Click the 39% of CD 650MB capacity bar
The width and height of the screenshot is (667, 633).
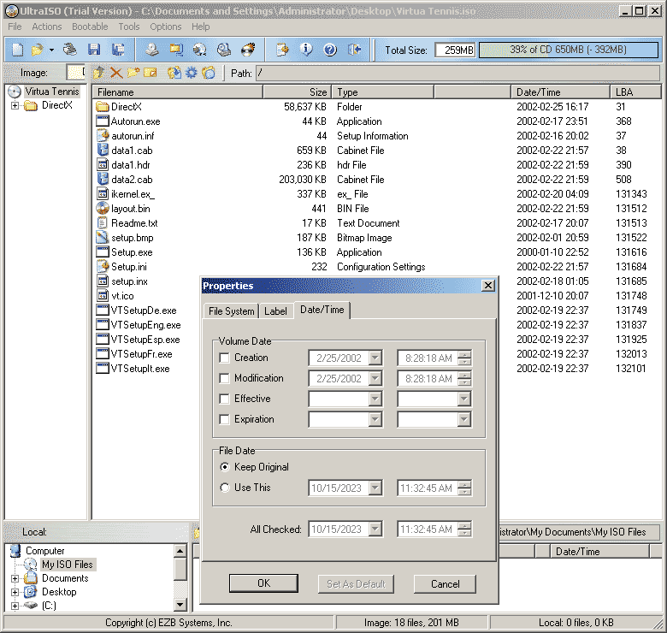(569, 50)
